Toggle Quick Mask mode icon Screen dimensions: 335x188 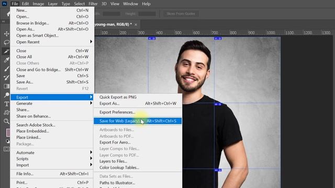click(7, 149)
